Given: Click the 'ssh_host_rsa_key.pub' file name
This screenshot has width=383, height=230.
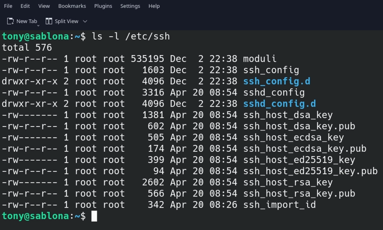Looking at the screenshot, I should coord(299,194).
